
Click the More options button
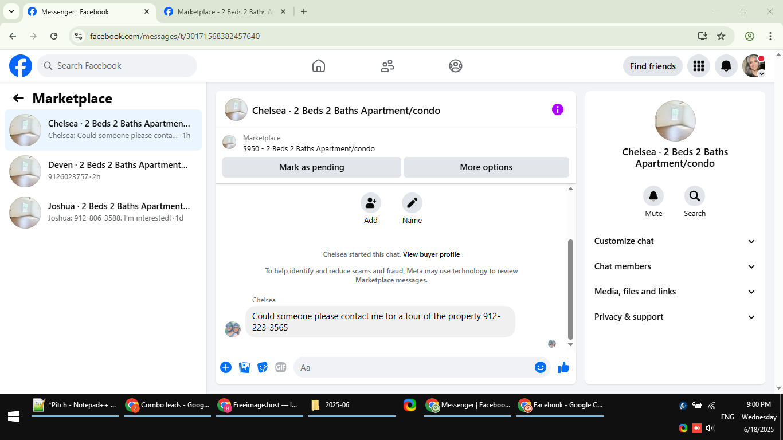click(x=486, y=167)
